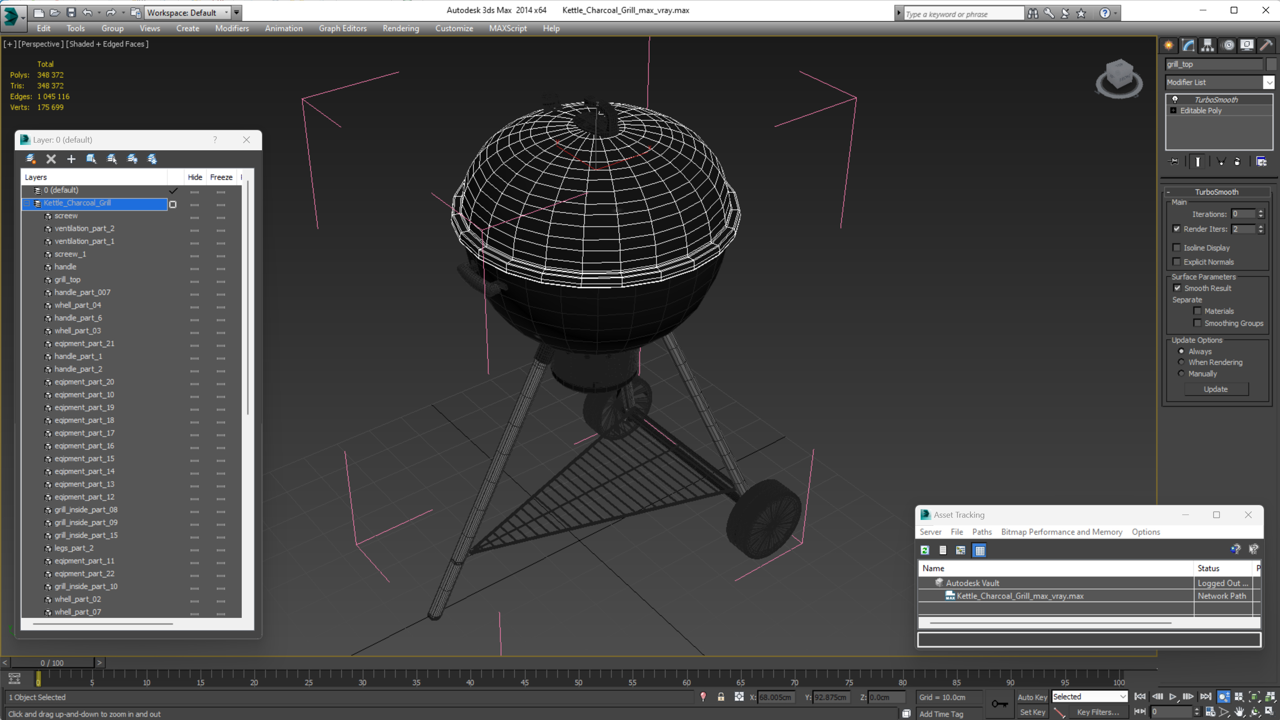1280x720 pixels.
Task: Open the Motion command panel tab
Action: click(1228, 45)
